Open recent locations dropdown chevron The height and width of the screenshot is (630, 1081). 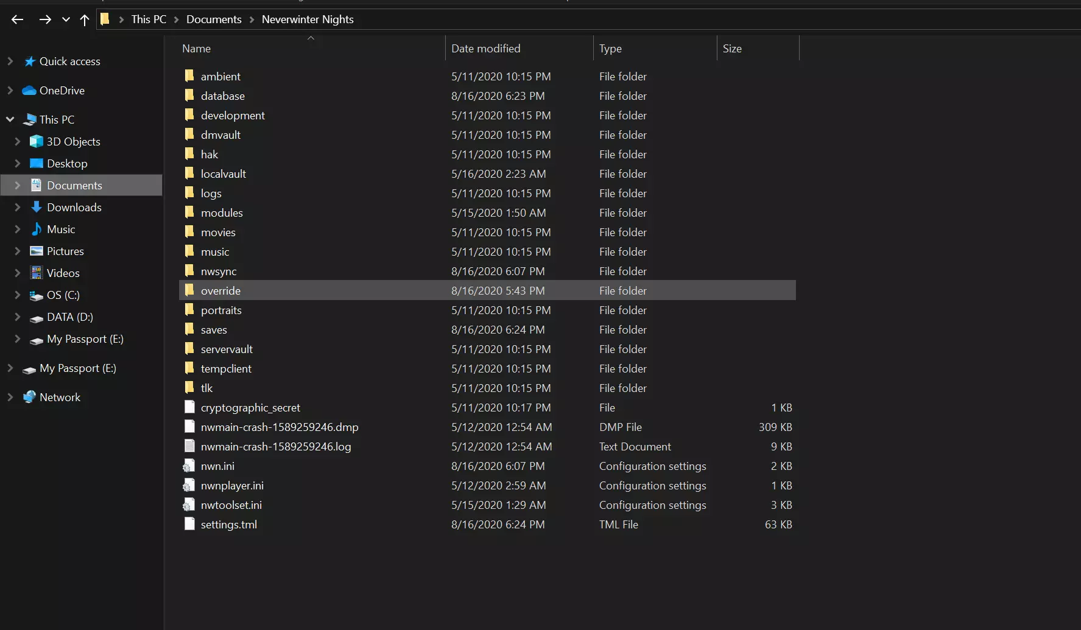[x=66, y=19]
